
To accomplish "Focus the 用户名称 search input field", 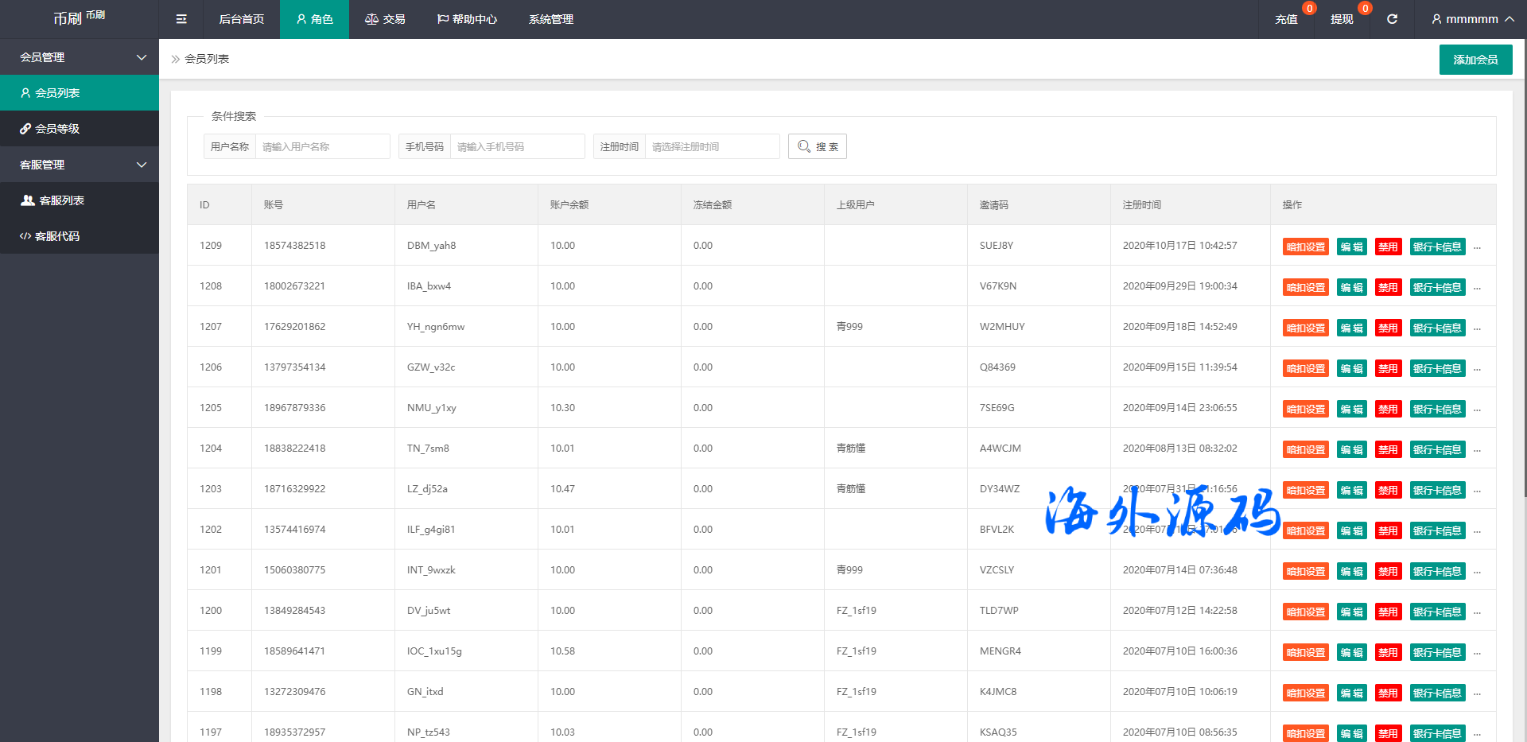I will 322,146.
